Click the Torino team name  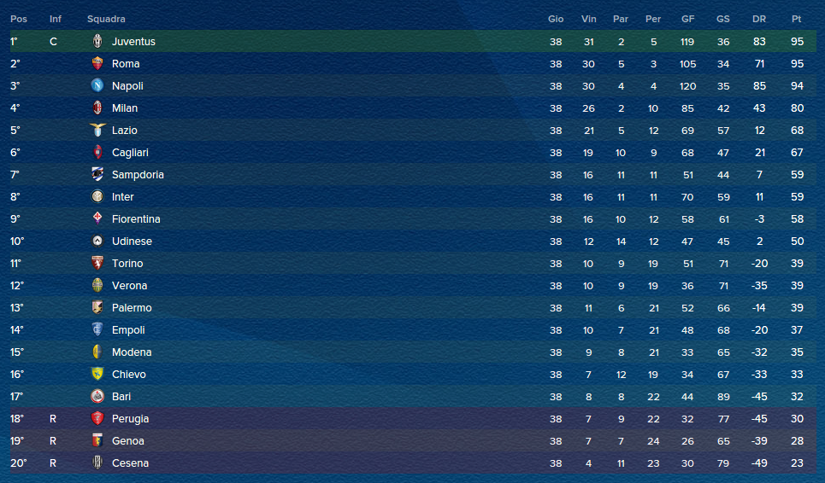[127, 263]
